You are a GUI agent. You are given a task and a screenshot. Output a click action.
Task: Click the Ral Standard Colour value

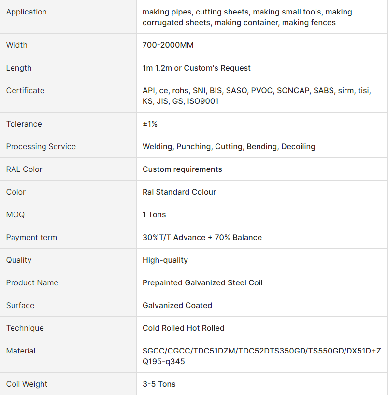[179, 192]
